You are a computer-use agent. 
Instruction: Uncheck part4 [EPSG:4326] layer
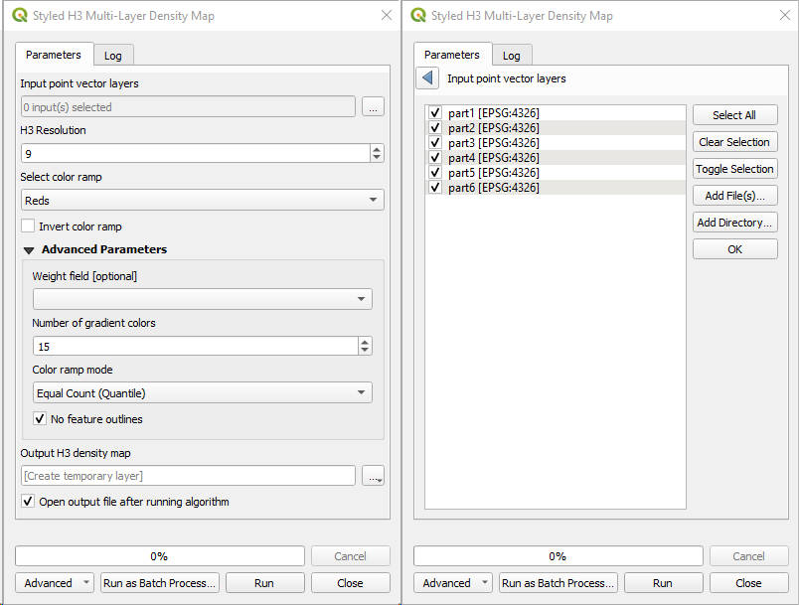[434, 157]
